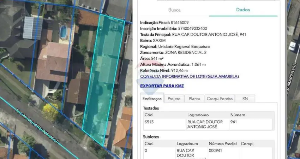Open the Planta tab
The height and width of the screenshot is (159, 300).
[194, 99]
